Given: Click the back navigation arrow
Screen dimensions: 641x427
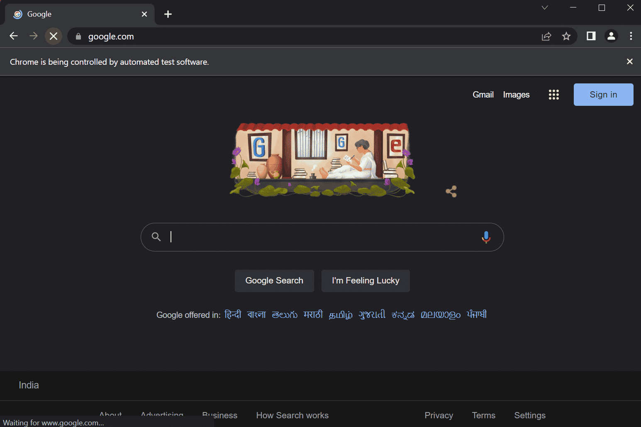Looking at the screenshot, I should click(x=14, y=36).
